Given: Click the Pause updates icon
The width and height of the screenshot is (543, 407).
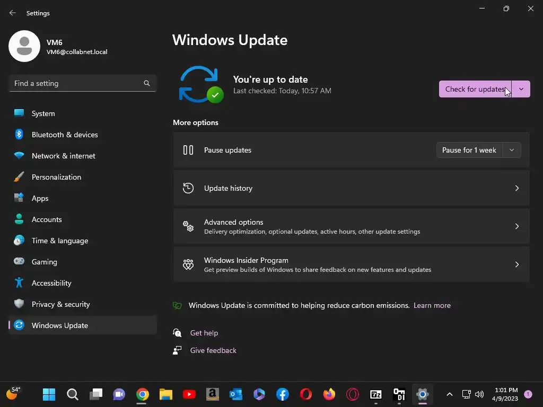Looking at the screenshot, I should tap(188, 150).
